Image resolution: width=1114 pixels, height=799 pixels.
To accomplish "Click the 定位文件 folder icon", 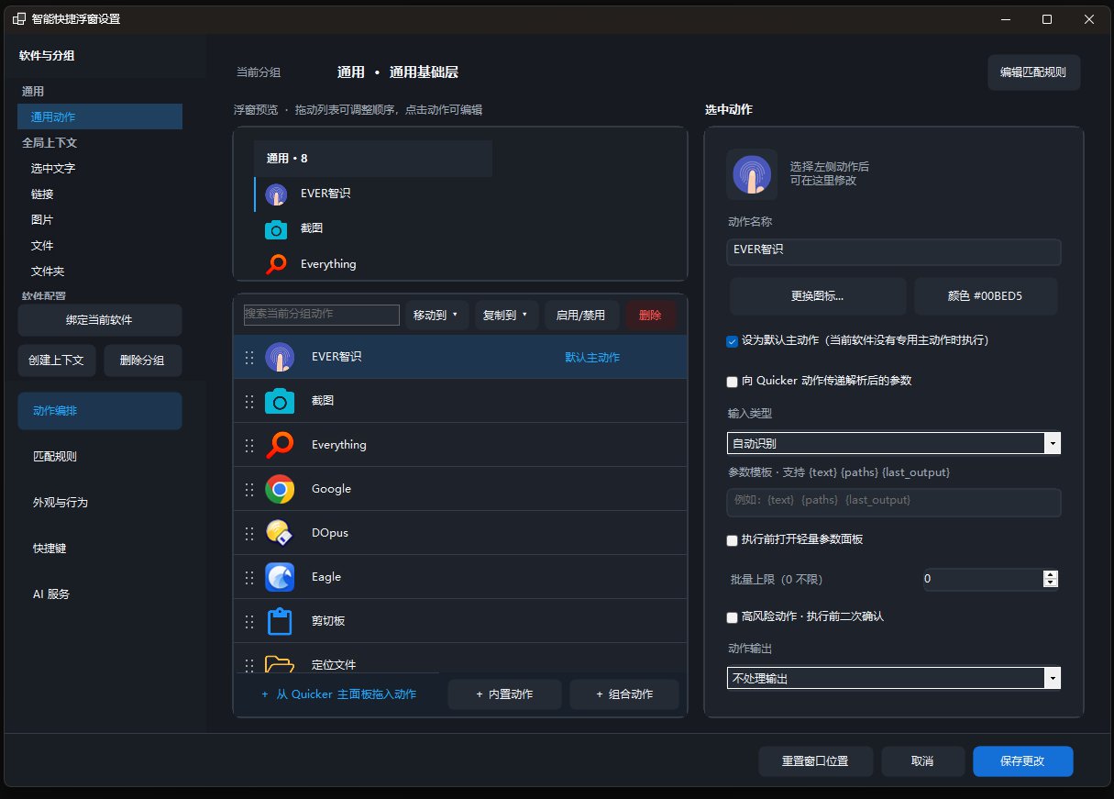I will pos(280,663).
